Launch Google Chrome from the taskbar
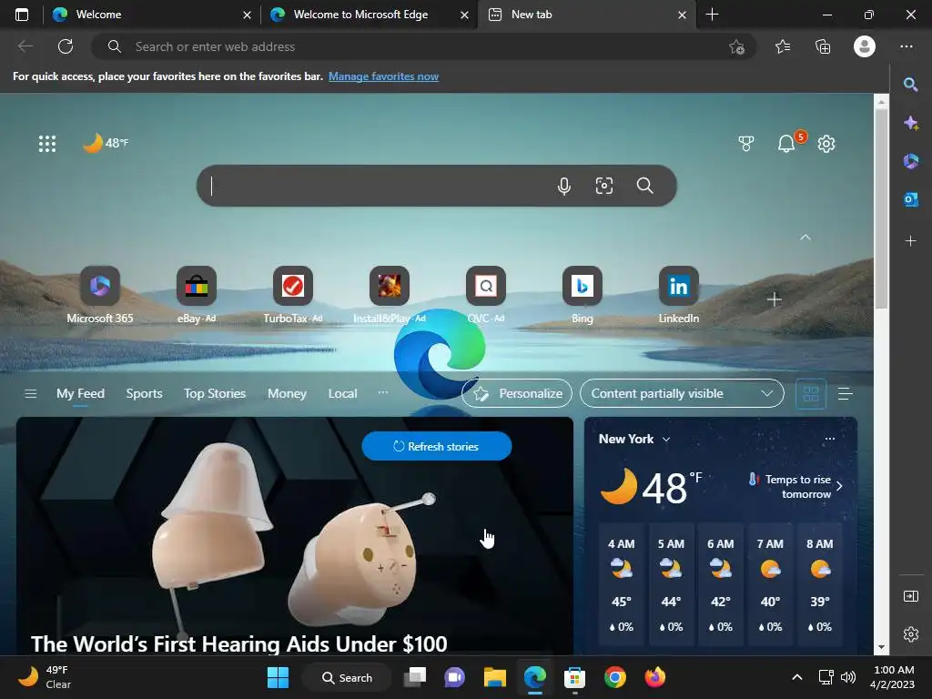932x699 pixels. click(614, 677)
